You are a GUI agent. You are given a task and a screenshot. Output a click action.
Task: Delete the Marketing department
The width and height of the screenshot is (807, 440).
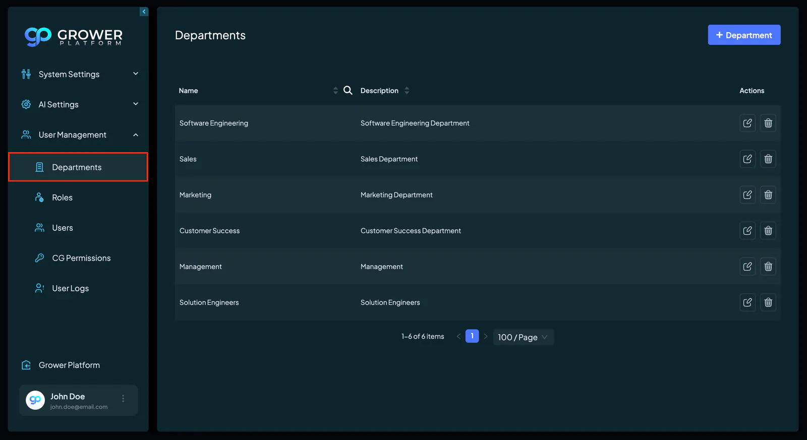coord(768,195)
